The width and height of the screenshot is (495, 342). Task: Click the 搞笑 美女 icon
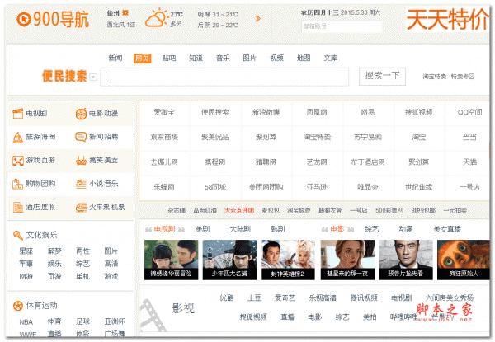point(81,161)
